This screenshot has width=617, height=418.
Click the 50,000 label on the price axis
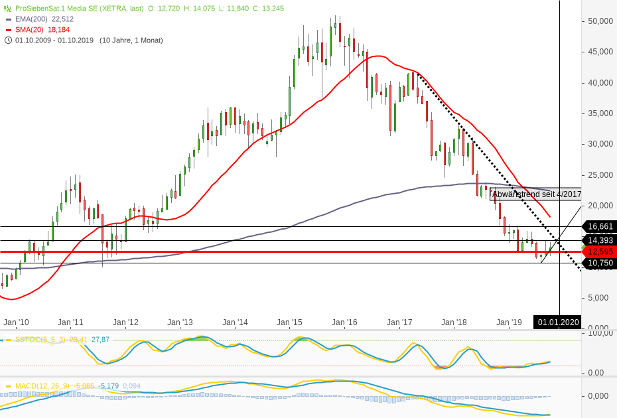(600, 21)
